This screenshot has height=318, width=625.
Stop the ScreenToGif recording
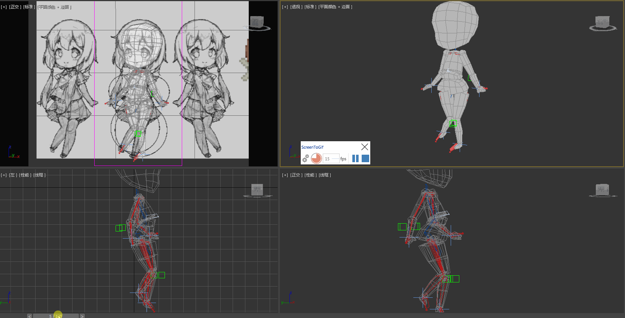365,158
